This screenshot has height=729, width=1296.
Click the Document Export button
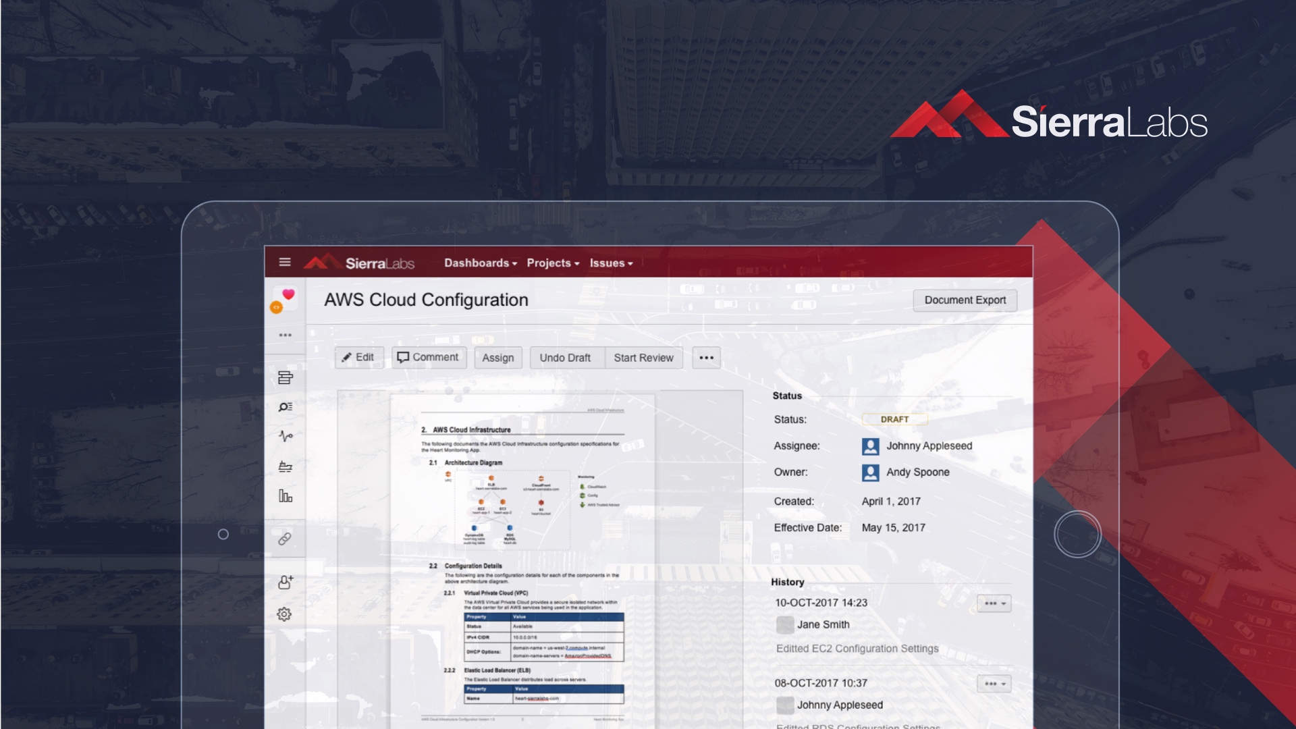tap(965, 300)
